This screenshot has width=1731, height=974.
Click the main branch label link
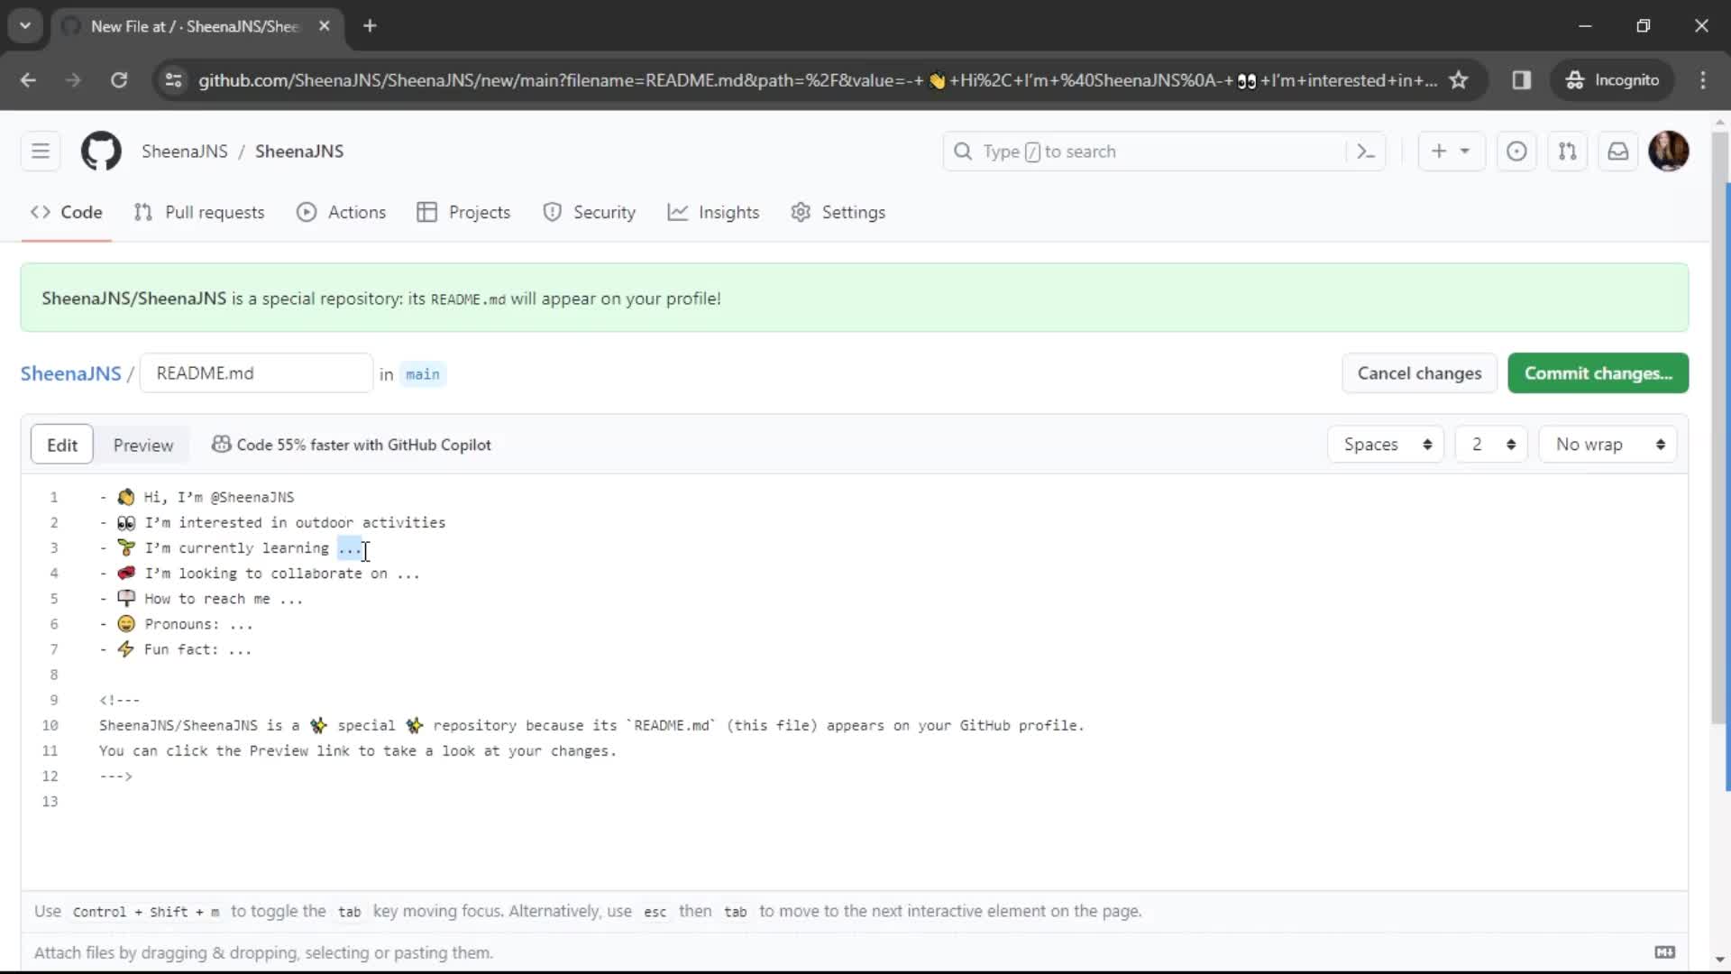coord(423,373)
